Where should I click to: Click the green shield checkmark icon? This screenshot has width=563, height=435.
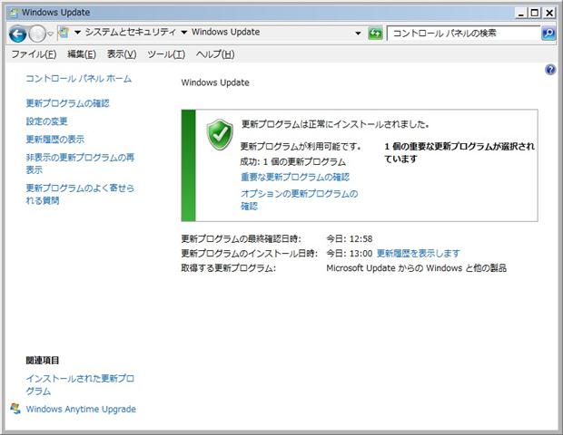coord(220,134)
